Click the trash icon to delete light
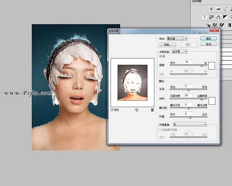Screen dimensions: 232x186 pyautogui.click(x=152, y=110)
